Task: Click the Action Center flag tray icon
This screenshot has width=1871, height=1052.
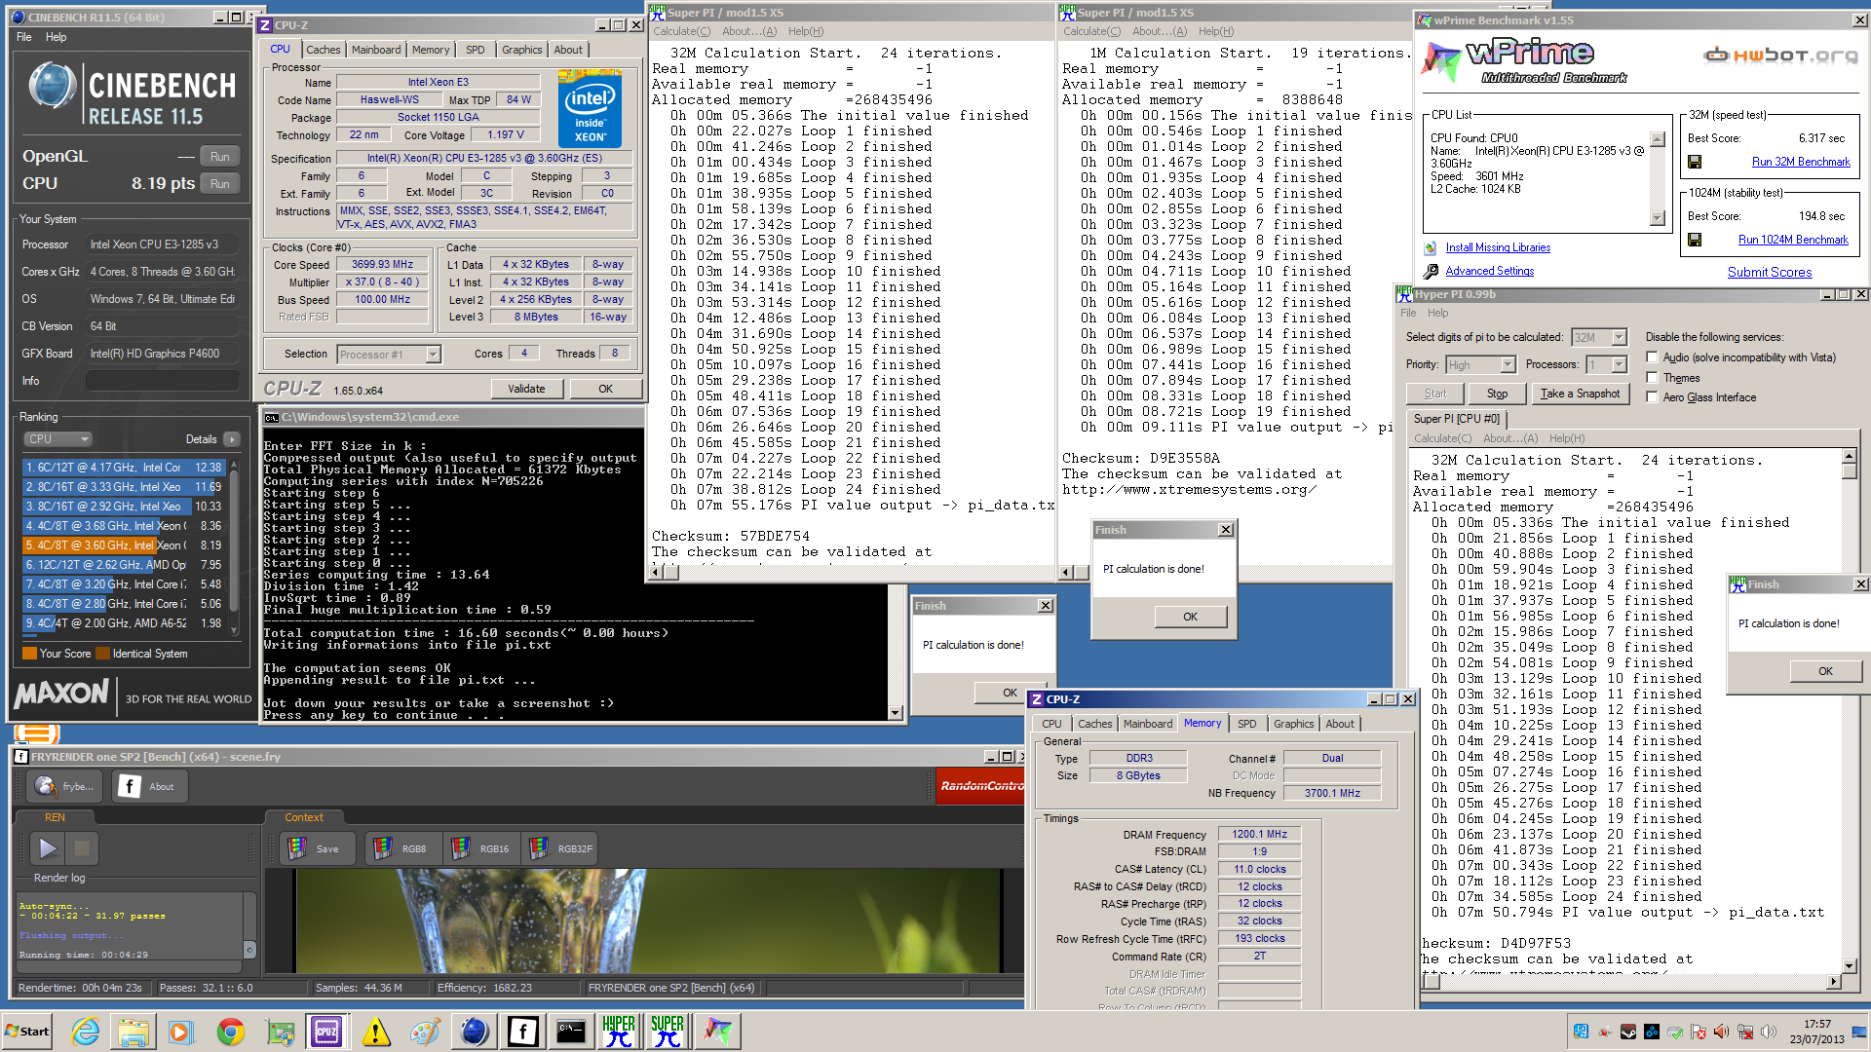Action: 1698,1032
